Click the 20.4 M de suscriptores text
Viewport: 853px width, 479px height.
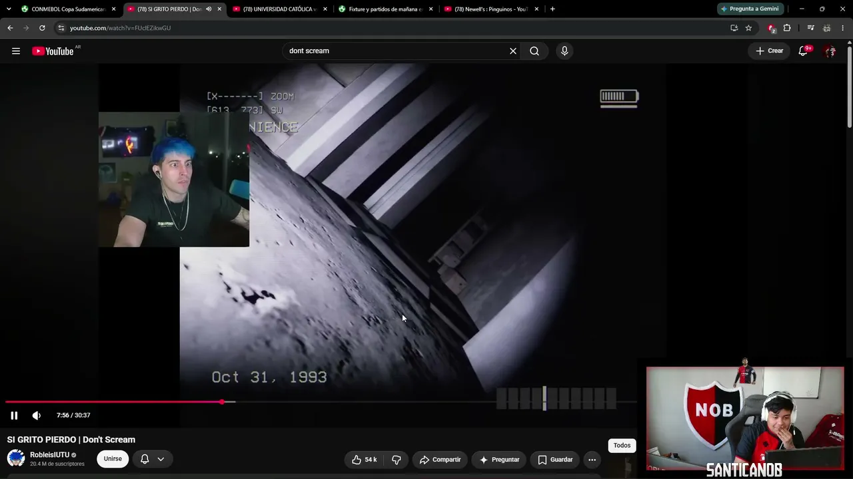coord(57,464)
